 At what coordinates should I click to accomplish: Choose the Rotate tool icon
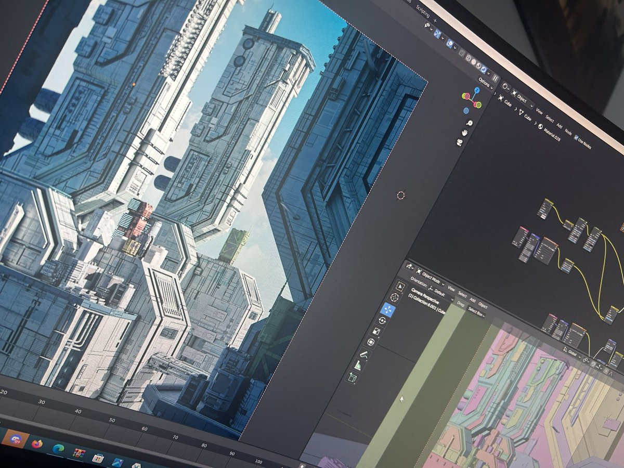tap(382, 320)
